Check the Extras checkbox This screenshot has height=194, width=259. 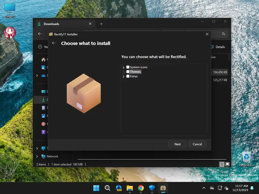[128, 76]
